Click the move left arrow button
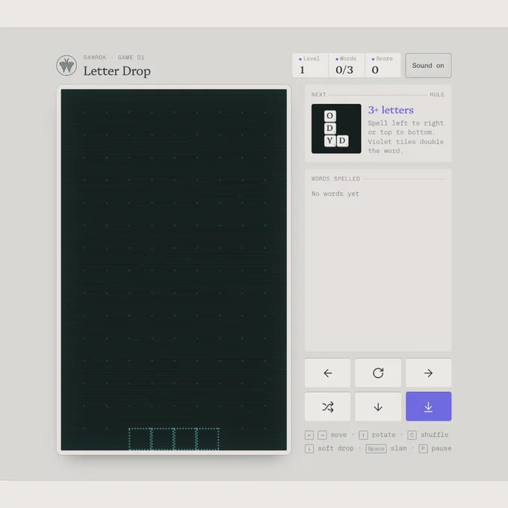Image resolution: width=508 pixels, height=508 pixels. 327,373
